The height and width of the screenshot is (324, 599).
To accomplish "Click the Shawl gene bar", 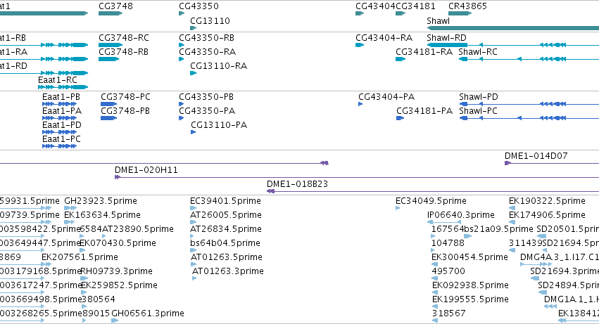I will point(512,28).
